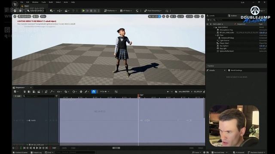Jump to sequence start playback control
275x154 pixels.
[24, 148]
